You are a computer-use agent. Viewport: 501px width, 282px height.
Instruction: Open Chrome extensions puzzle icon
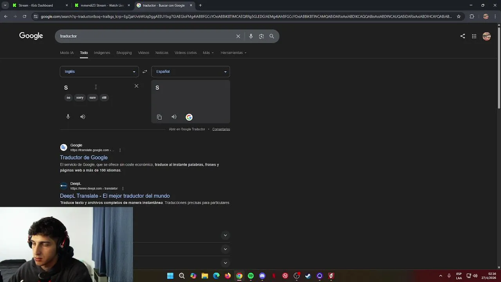(x=472, y=16)
